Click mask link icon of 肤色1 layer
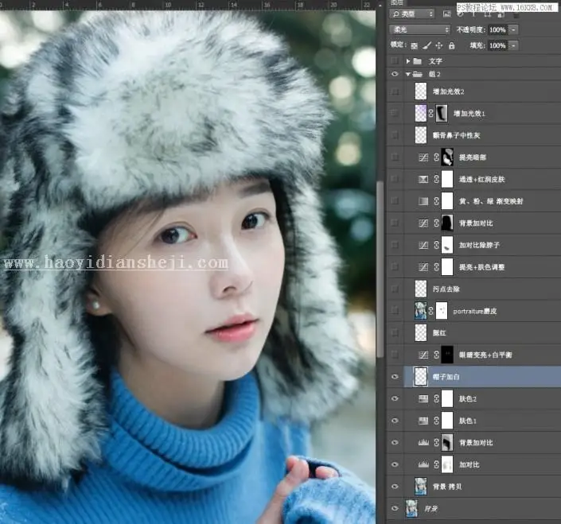The width and height of the screenshot is (561, 524). tap(437, 421)
